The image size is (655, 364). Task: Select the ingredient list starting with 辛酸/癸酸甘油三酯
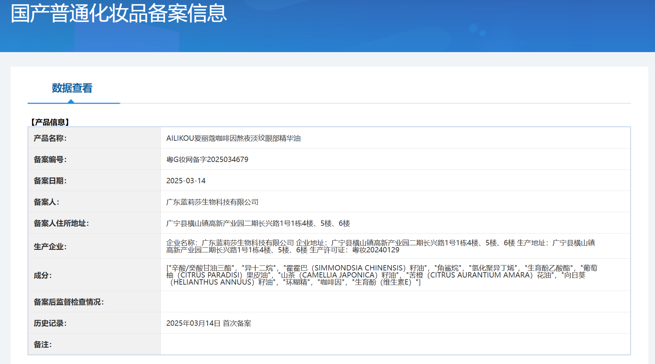pos(382,275)
